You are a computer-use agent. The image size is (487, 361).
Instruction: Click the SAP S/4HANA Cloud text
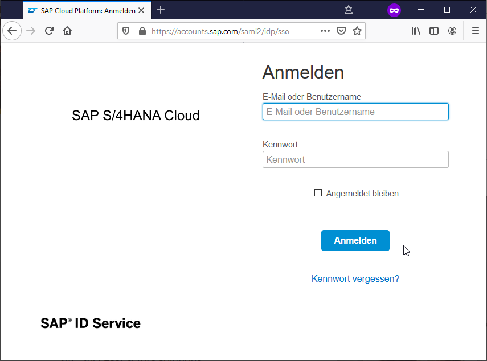pyautogui.click(x=136, y=116)
